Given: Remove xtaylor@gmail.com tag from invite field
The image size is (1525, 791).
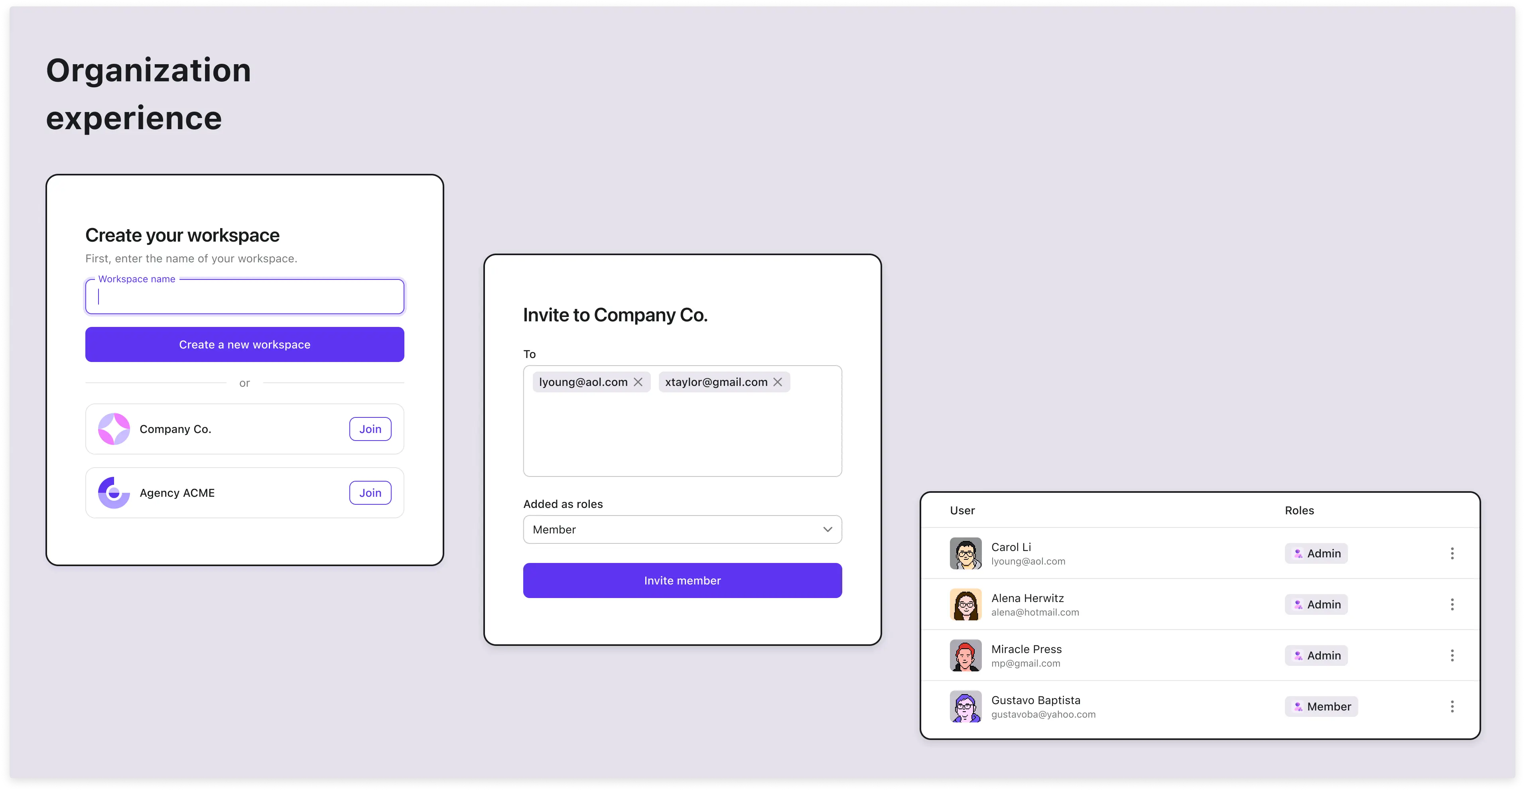Looking at the screenshot, I should click(x=778, y=382).
